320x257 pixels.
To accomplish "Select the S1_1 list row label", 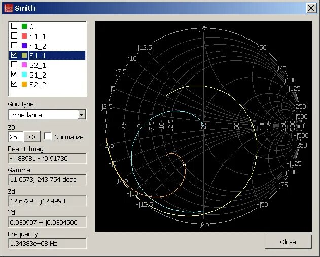I will tap(38, 56).
